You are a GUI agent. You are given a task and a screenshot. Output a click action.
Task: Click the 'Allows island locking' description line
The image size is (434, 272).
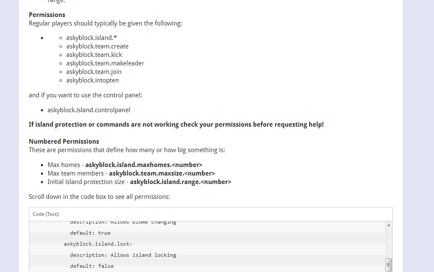point(123,255)
